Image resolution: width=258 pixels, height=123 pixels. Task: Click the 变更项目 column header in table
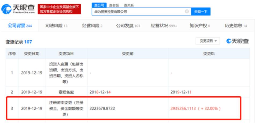tap(66, 54)
